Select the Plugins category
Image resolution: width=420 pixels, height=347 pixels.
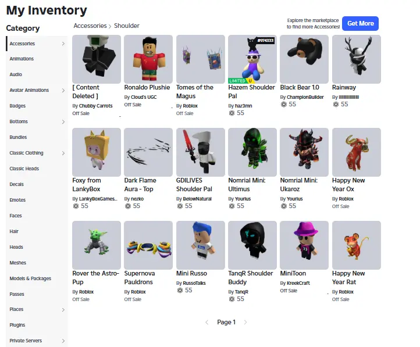(17, 325)
